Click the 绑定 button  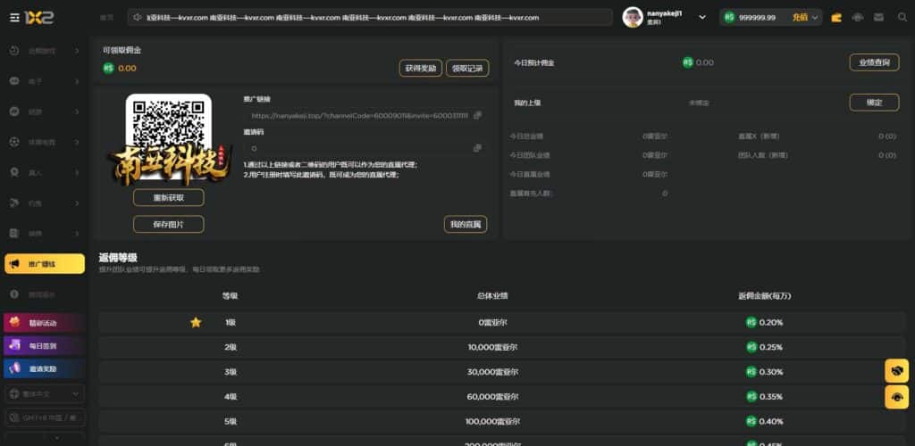(874, 103)
